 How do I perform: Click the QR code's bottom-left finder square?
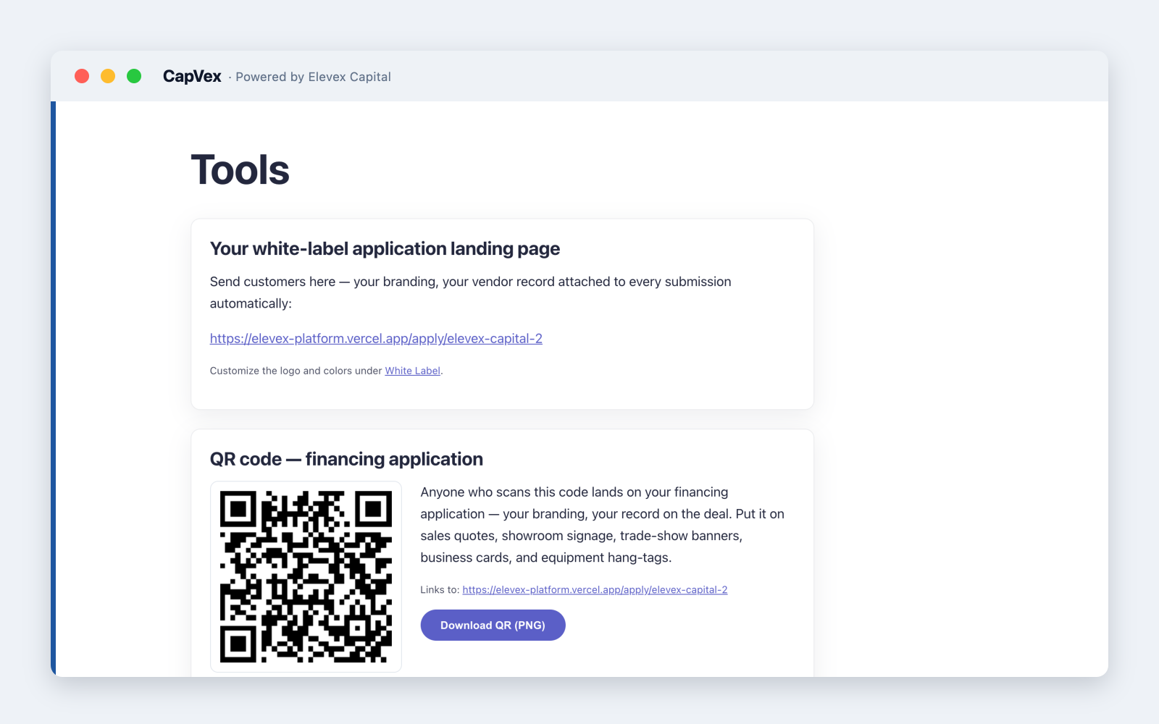[x=238, y=644]
